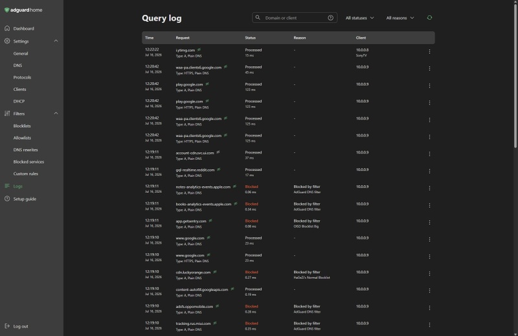Viewport: 518px width, 336px height.
Task: Click the page vertical scrollbar
Action: [515, 74]
